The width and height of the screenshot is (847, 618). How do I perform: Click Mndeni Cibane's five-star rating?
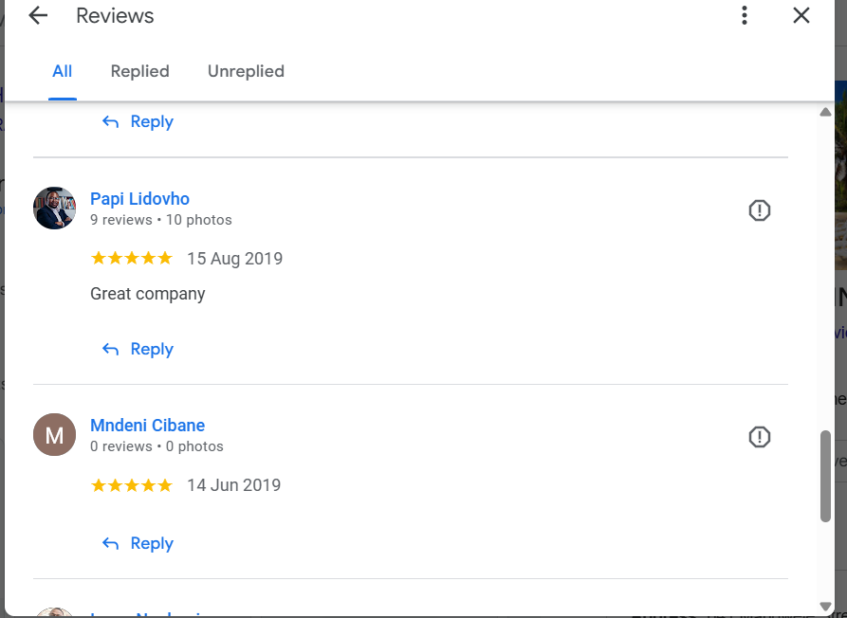131,485
